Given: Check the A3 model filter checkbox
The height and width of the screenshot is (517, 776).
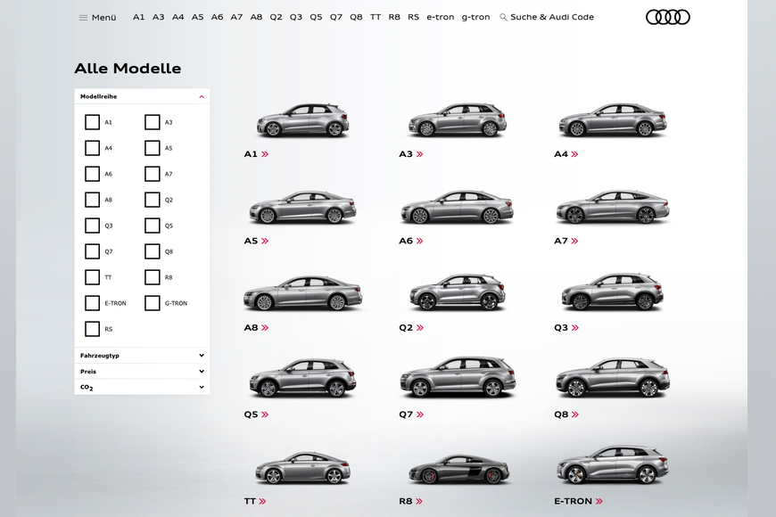Looking at the screenshot, I should pos(152,122).
